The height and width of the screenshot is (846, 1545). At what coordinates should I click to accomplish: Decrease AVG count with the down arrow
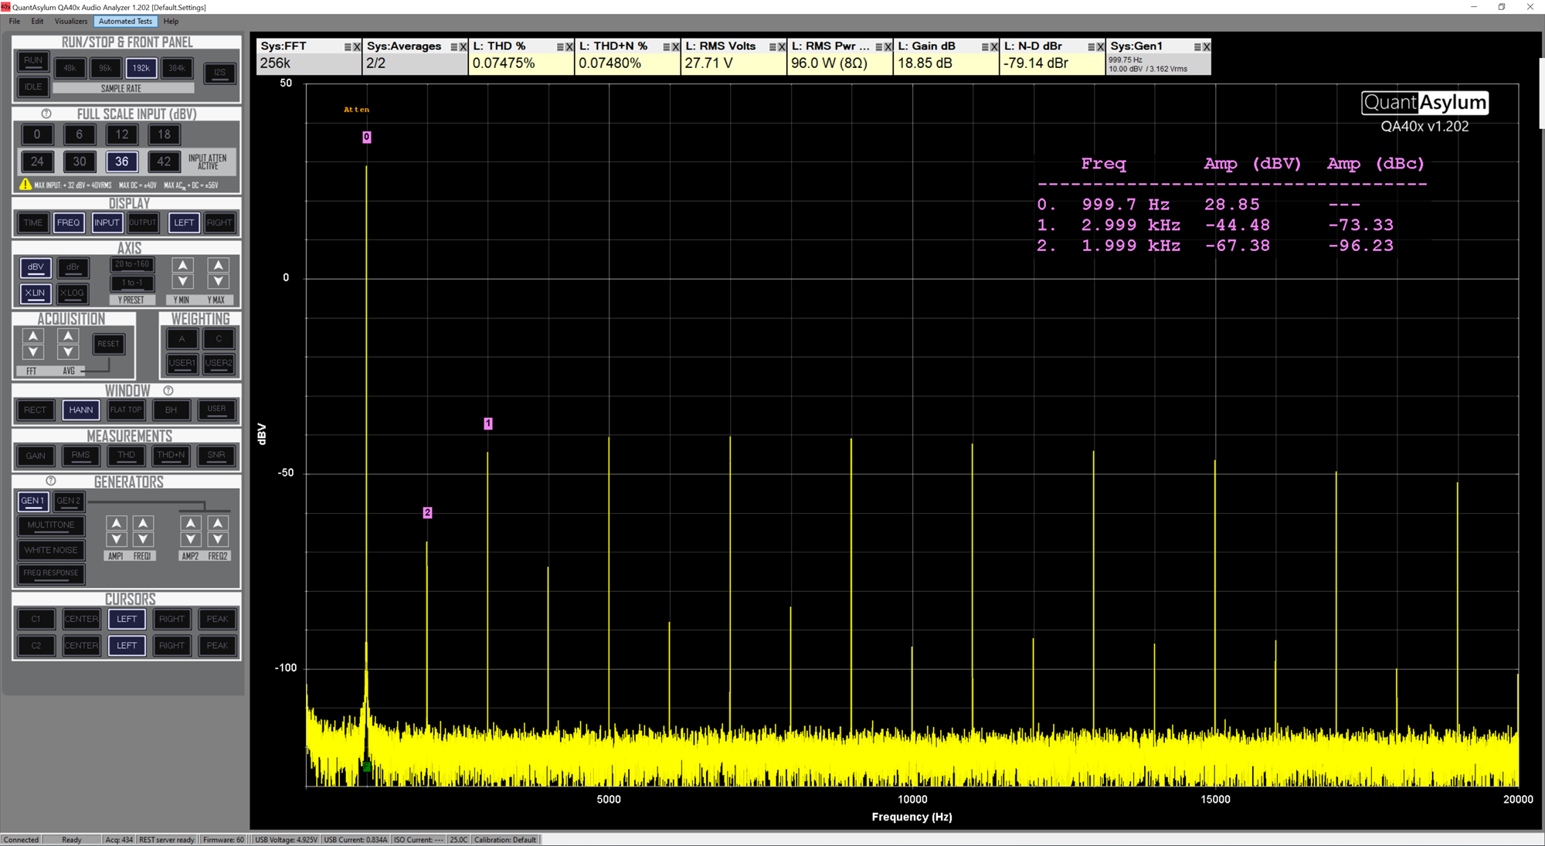[x=68, y=352]
